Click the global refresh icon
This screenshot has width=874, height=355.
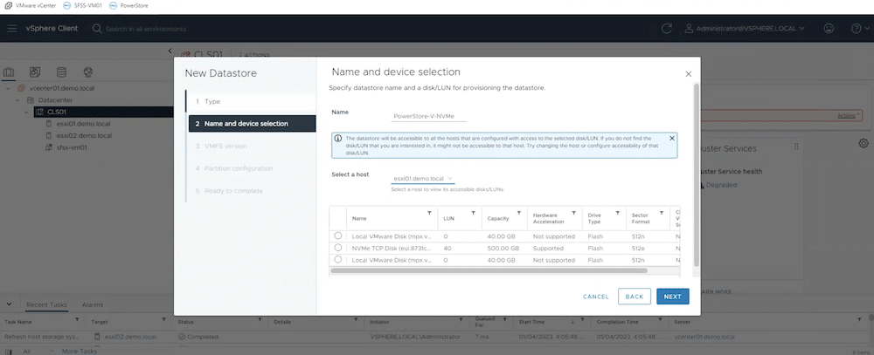pos(666,29)
